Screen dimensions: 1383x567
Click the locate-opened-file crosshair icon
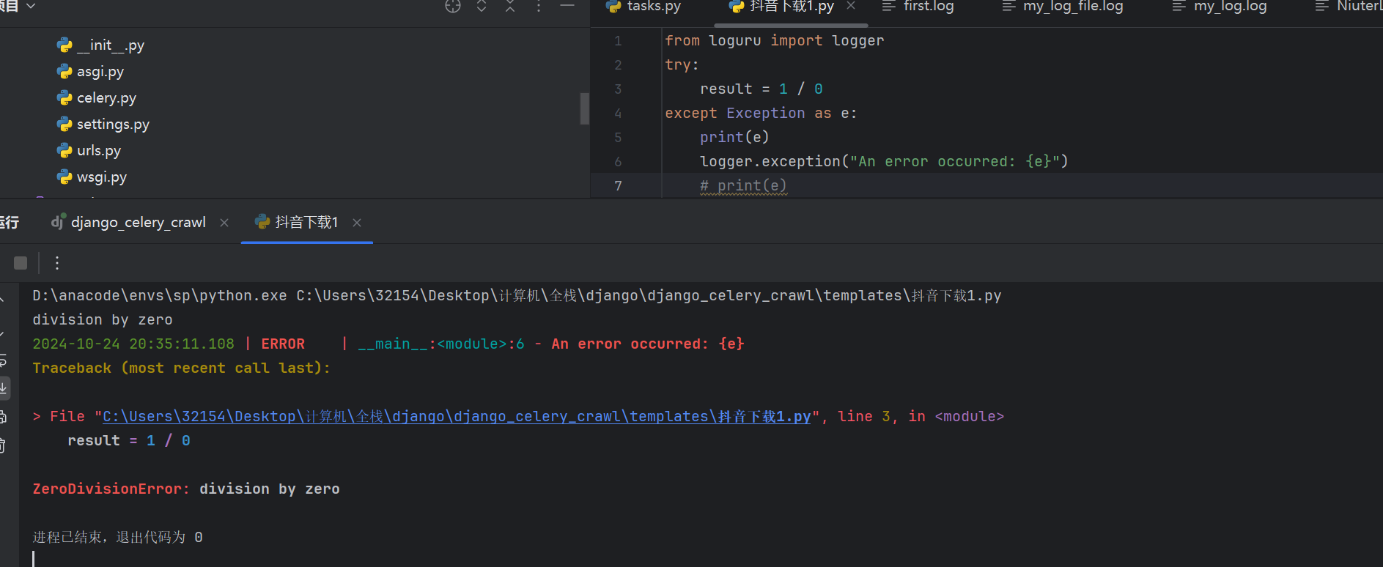[453, 7]
